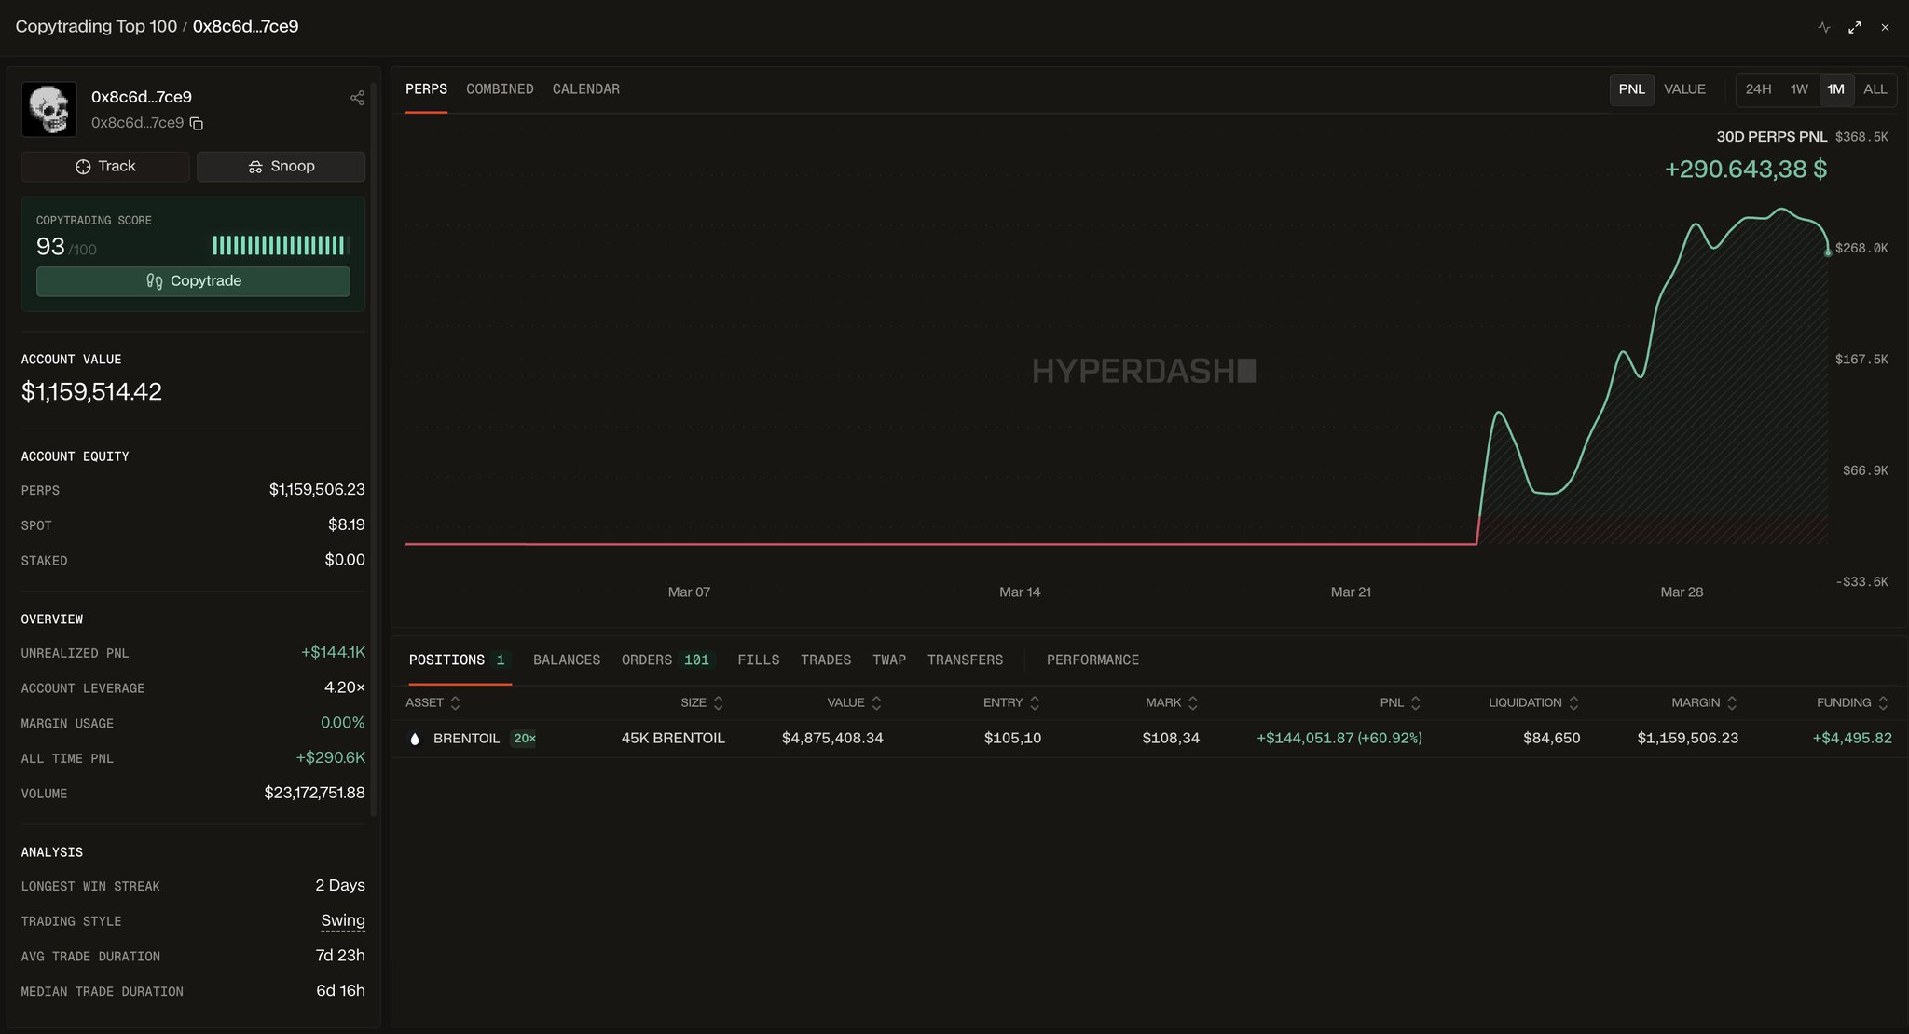Click the share icon beside wallet name
The height and width of the screenshot is (1034, 1909).
pyautogui.click(x=357, y=98)
